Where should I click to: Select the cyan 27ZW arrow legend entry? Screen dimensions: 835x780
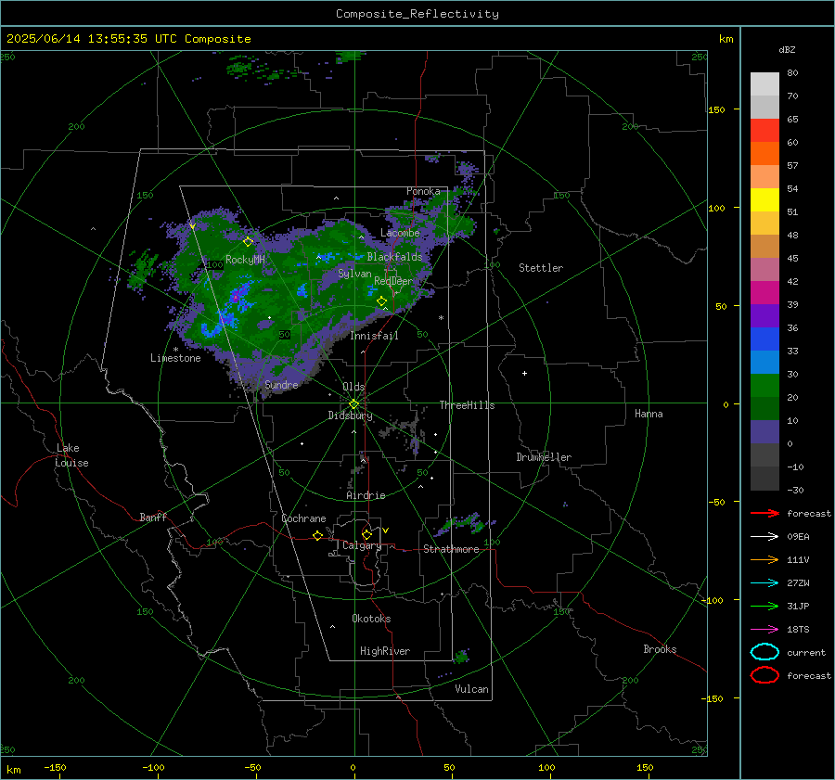tap(764, 583)
